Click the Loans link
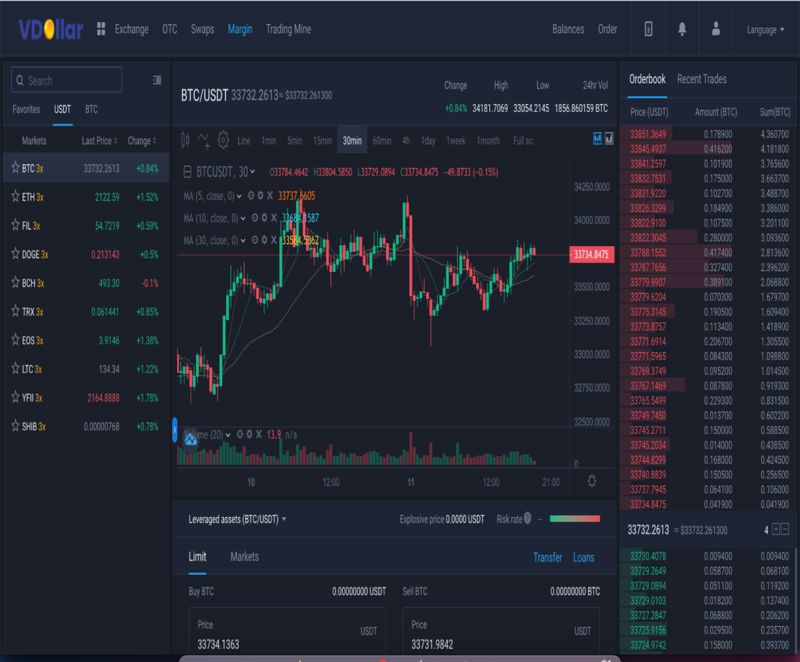800x662 pixels. (584, 557)
